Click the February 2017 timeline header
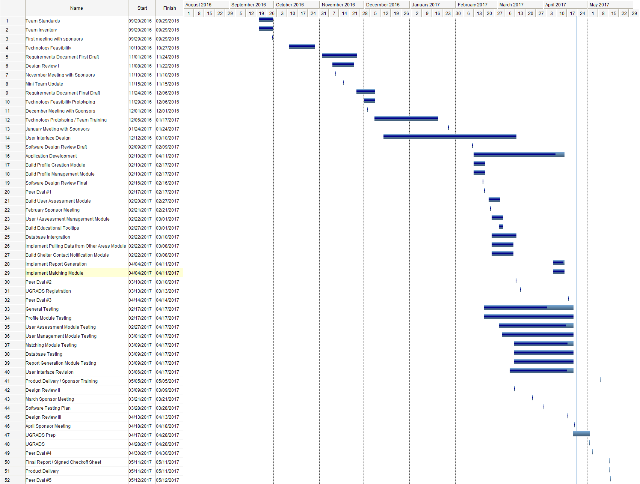 pyautogui.click(x=476, y=5)
